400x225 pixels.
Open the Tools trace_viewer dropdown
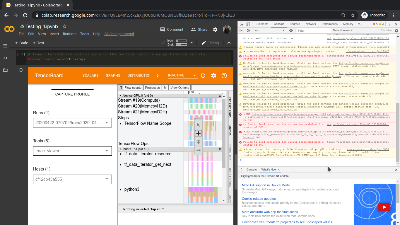[73, 151]
